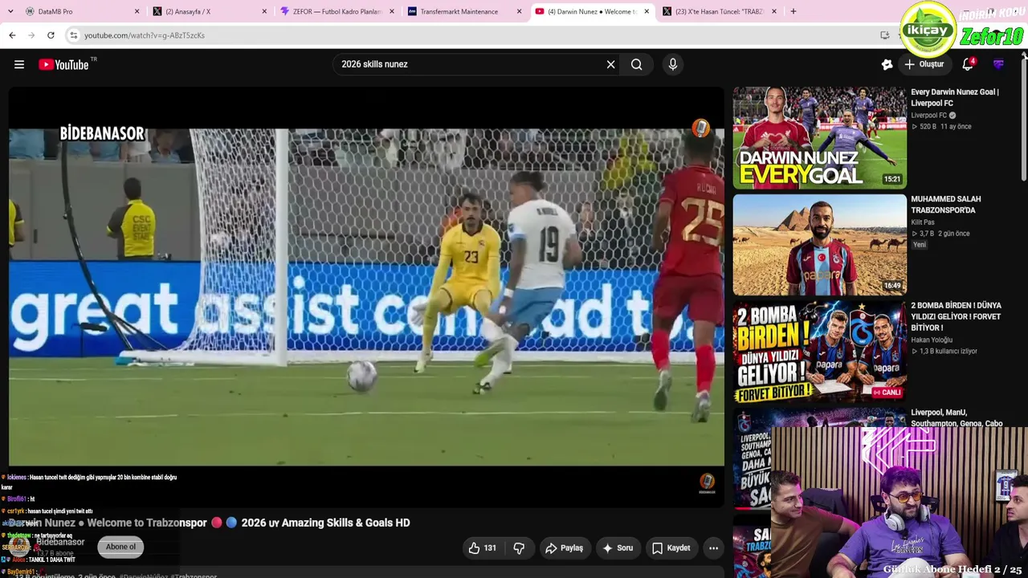1028x578 pixels.
Task: Clear the search box with the X icon
Action: click(610, 64)
